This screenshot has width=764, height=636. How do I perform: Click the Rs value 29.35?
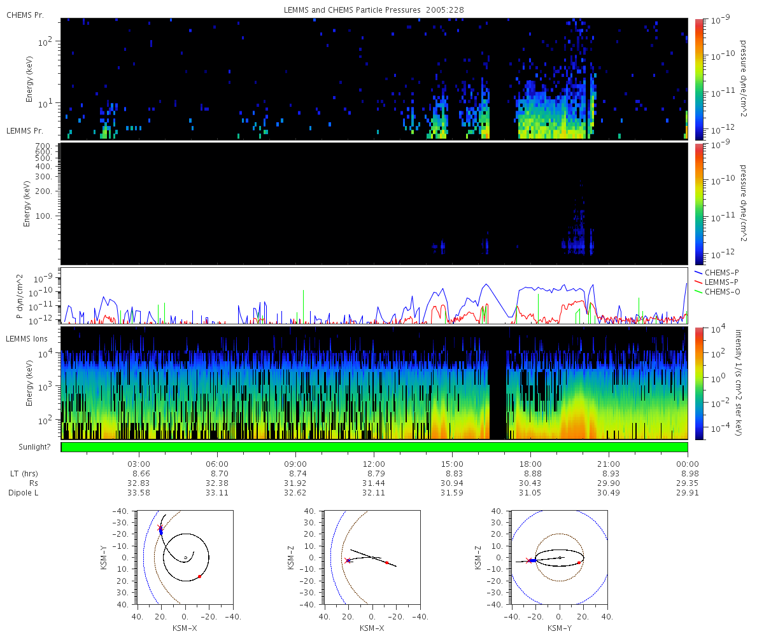click(688, 483)
